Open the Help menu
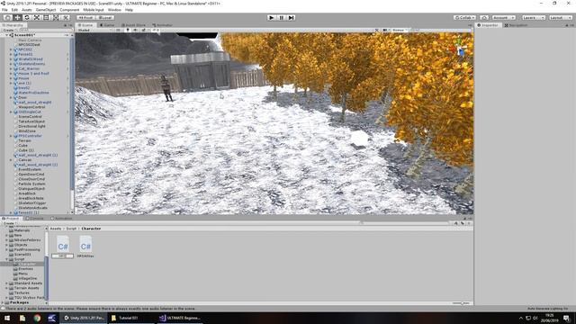The width and height of the screenshot is (576, 324). [129, 10]
